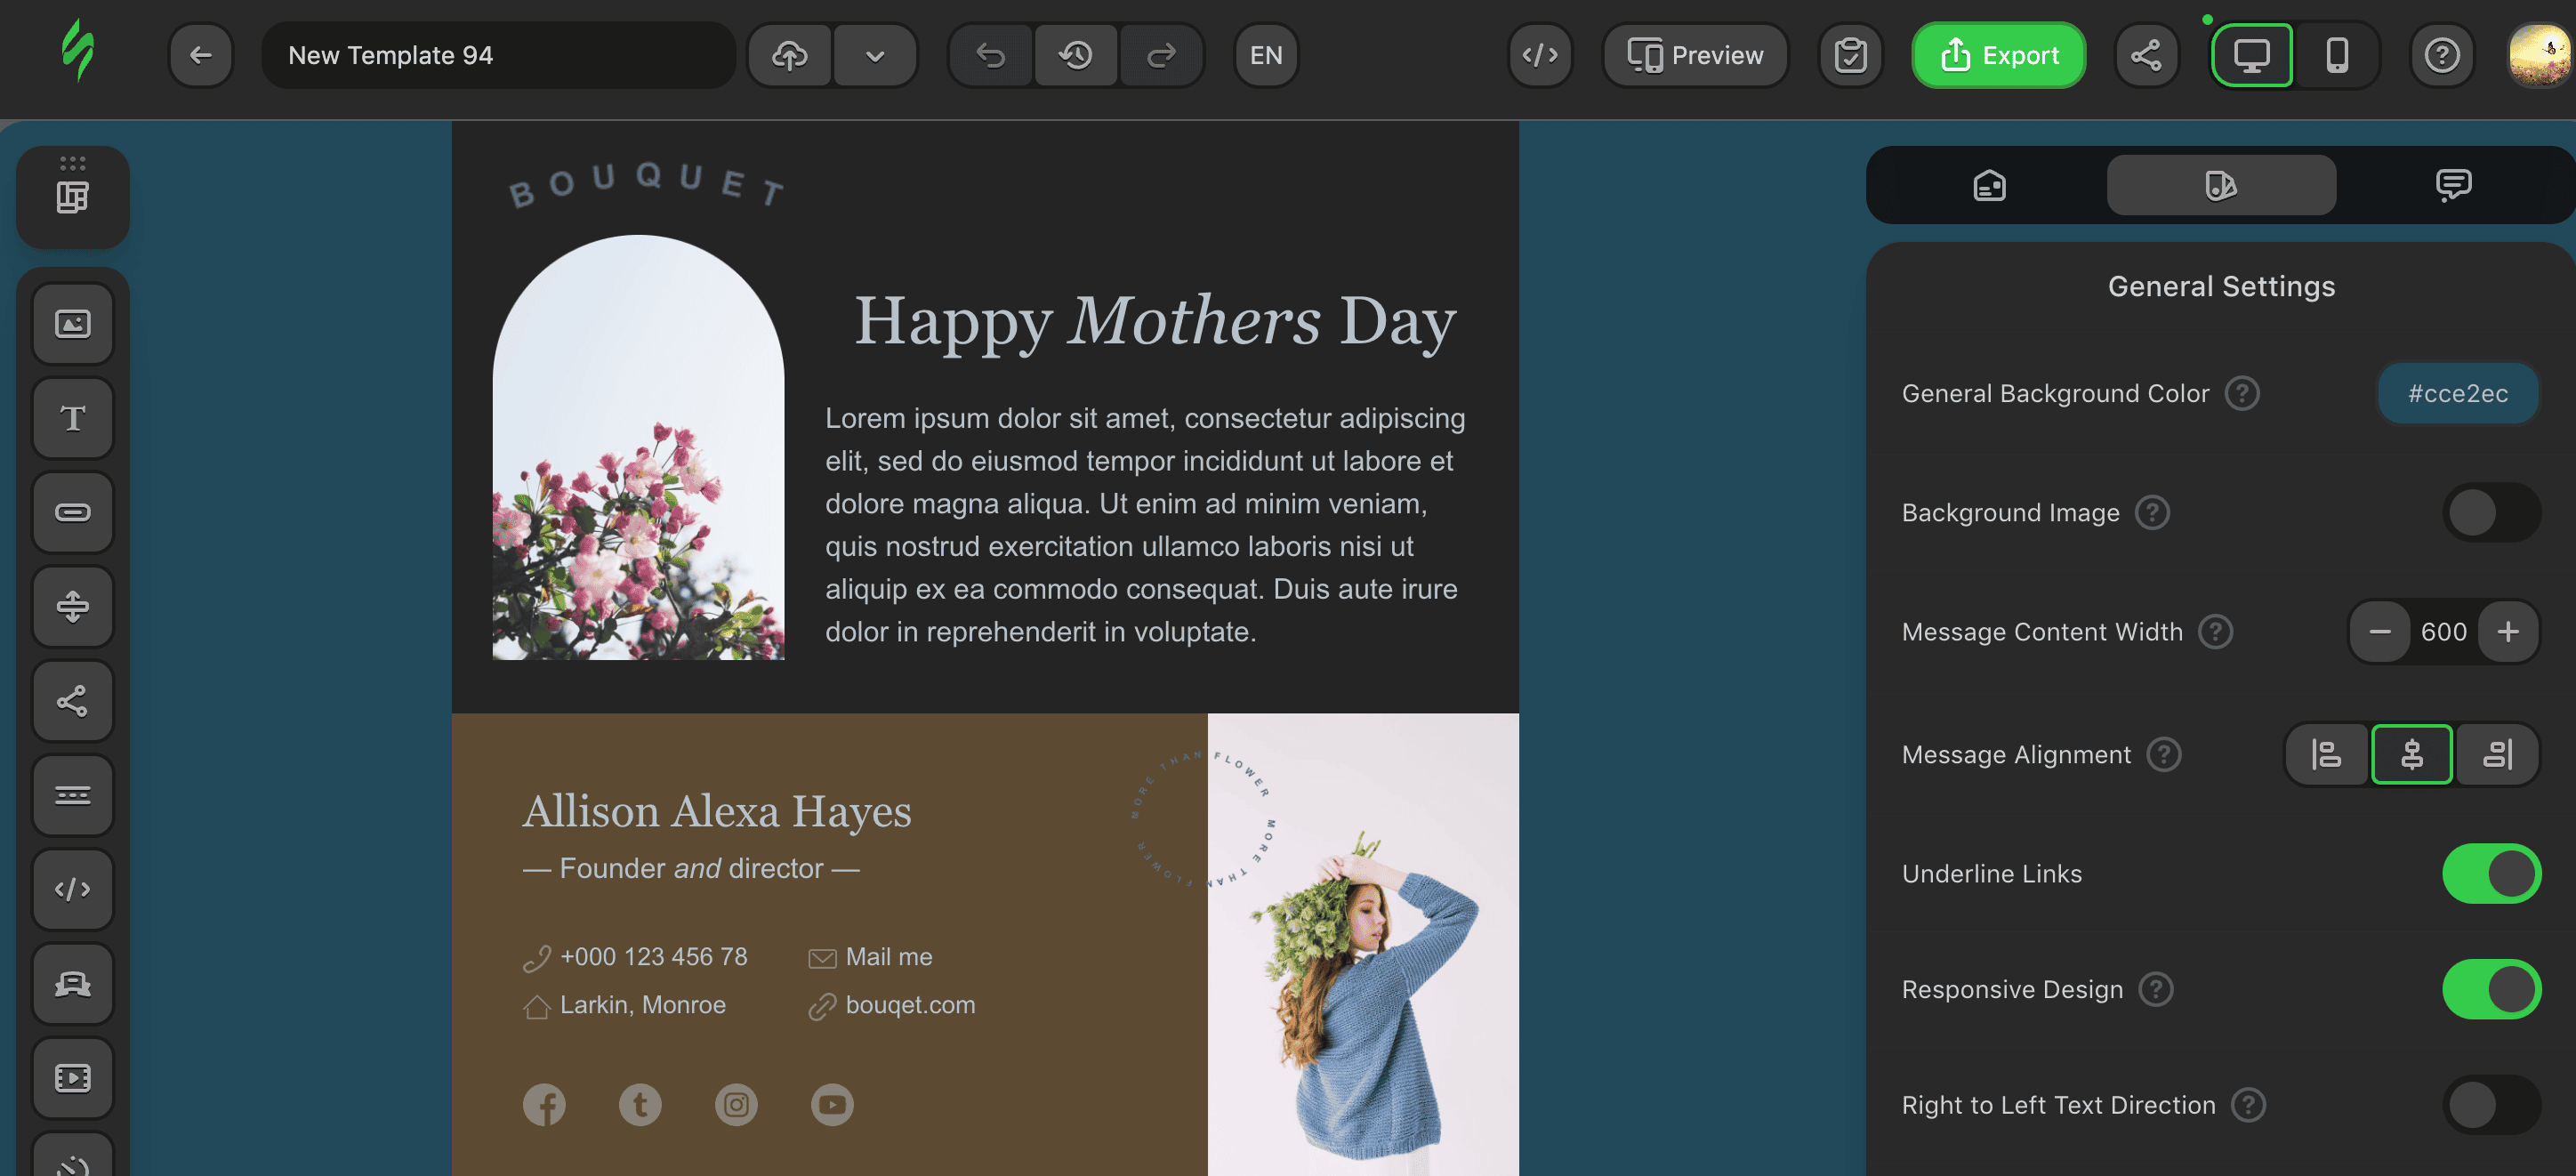The image size is (2576, 1176).
Task: Switch to mobile view
Action: point(2336,55)
